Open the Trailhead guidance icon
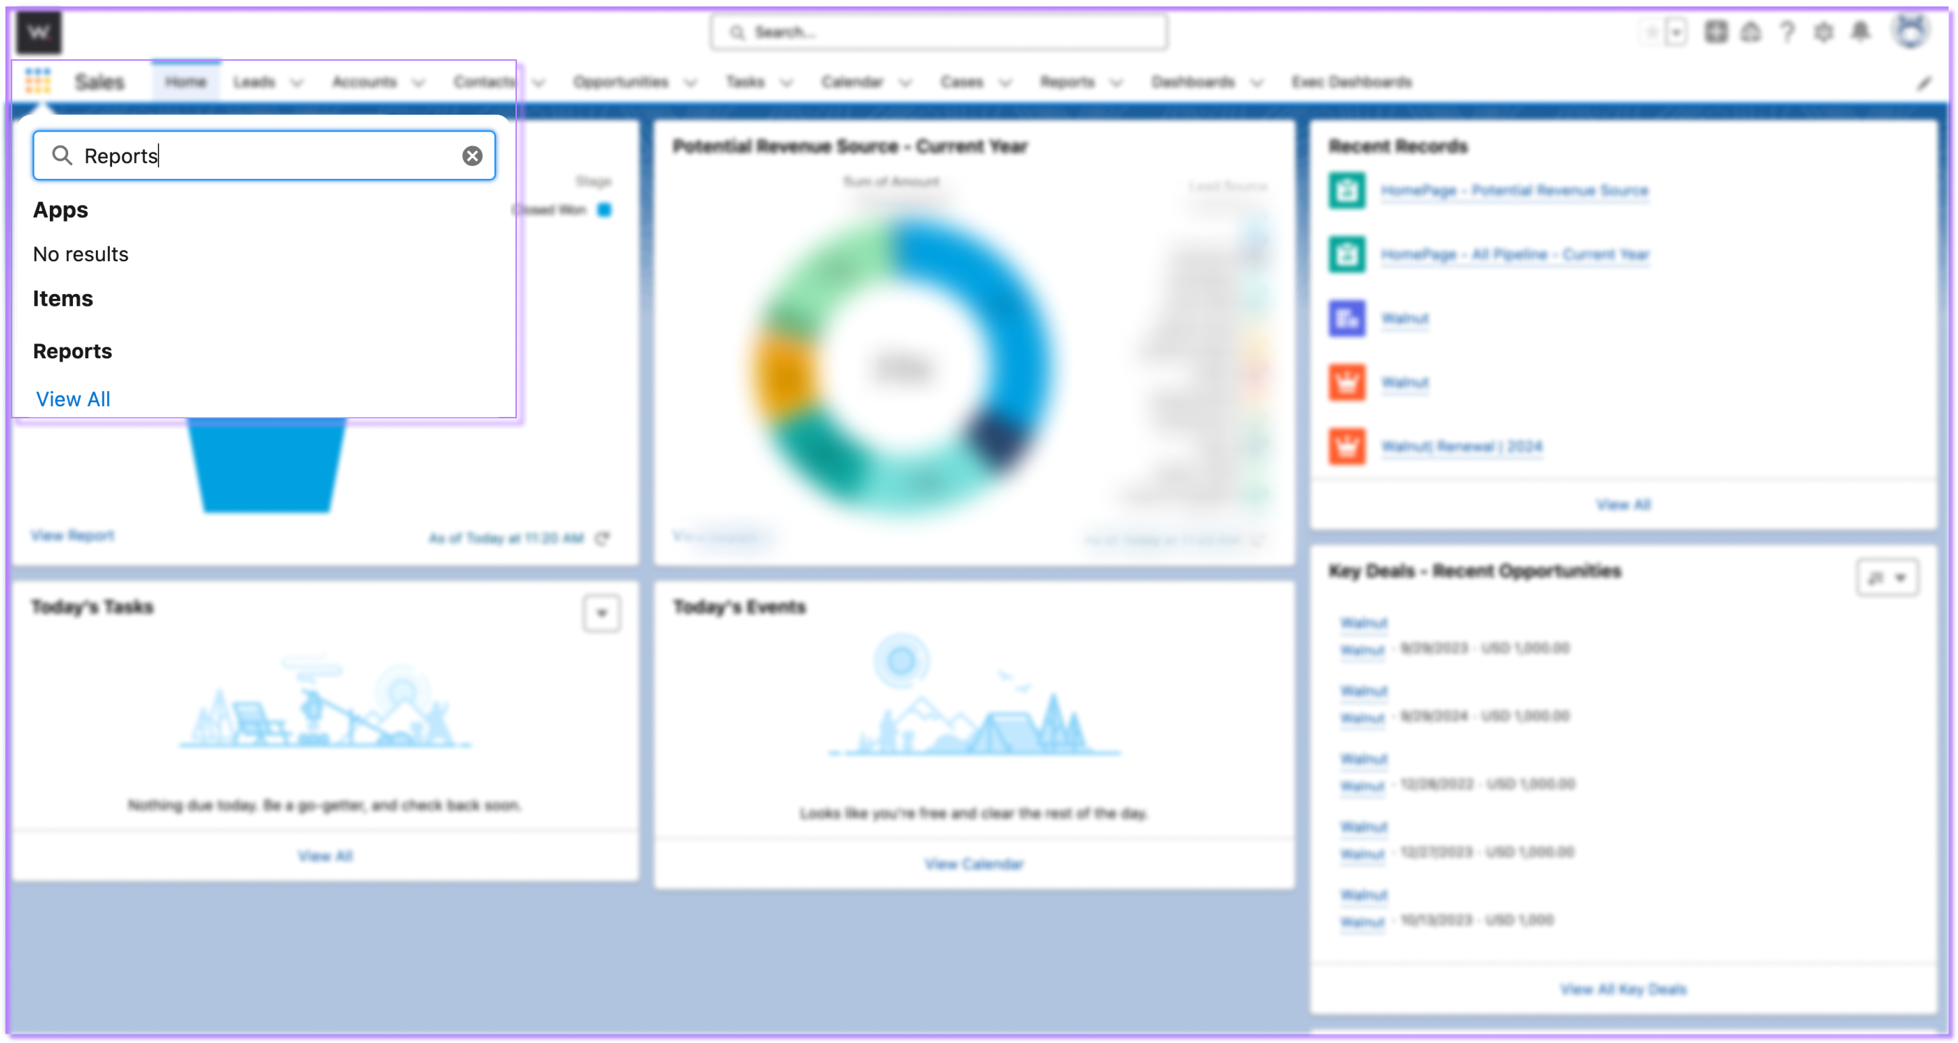Image resolution: width=1958 pixels, height=1043 pixels. (x=1750, y=32)
